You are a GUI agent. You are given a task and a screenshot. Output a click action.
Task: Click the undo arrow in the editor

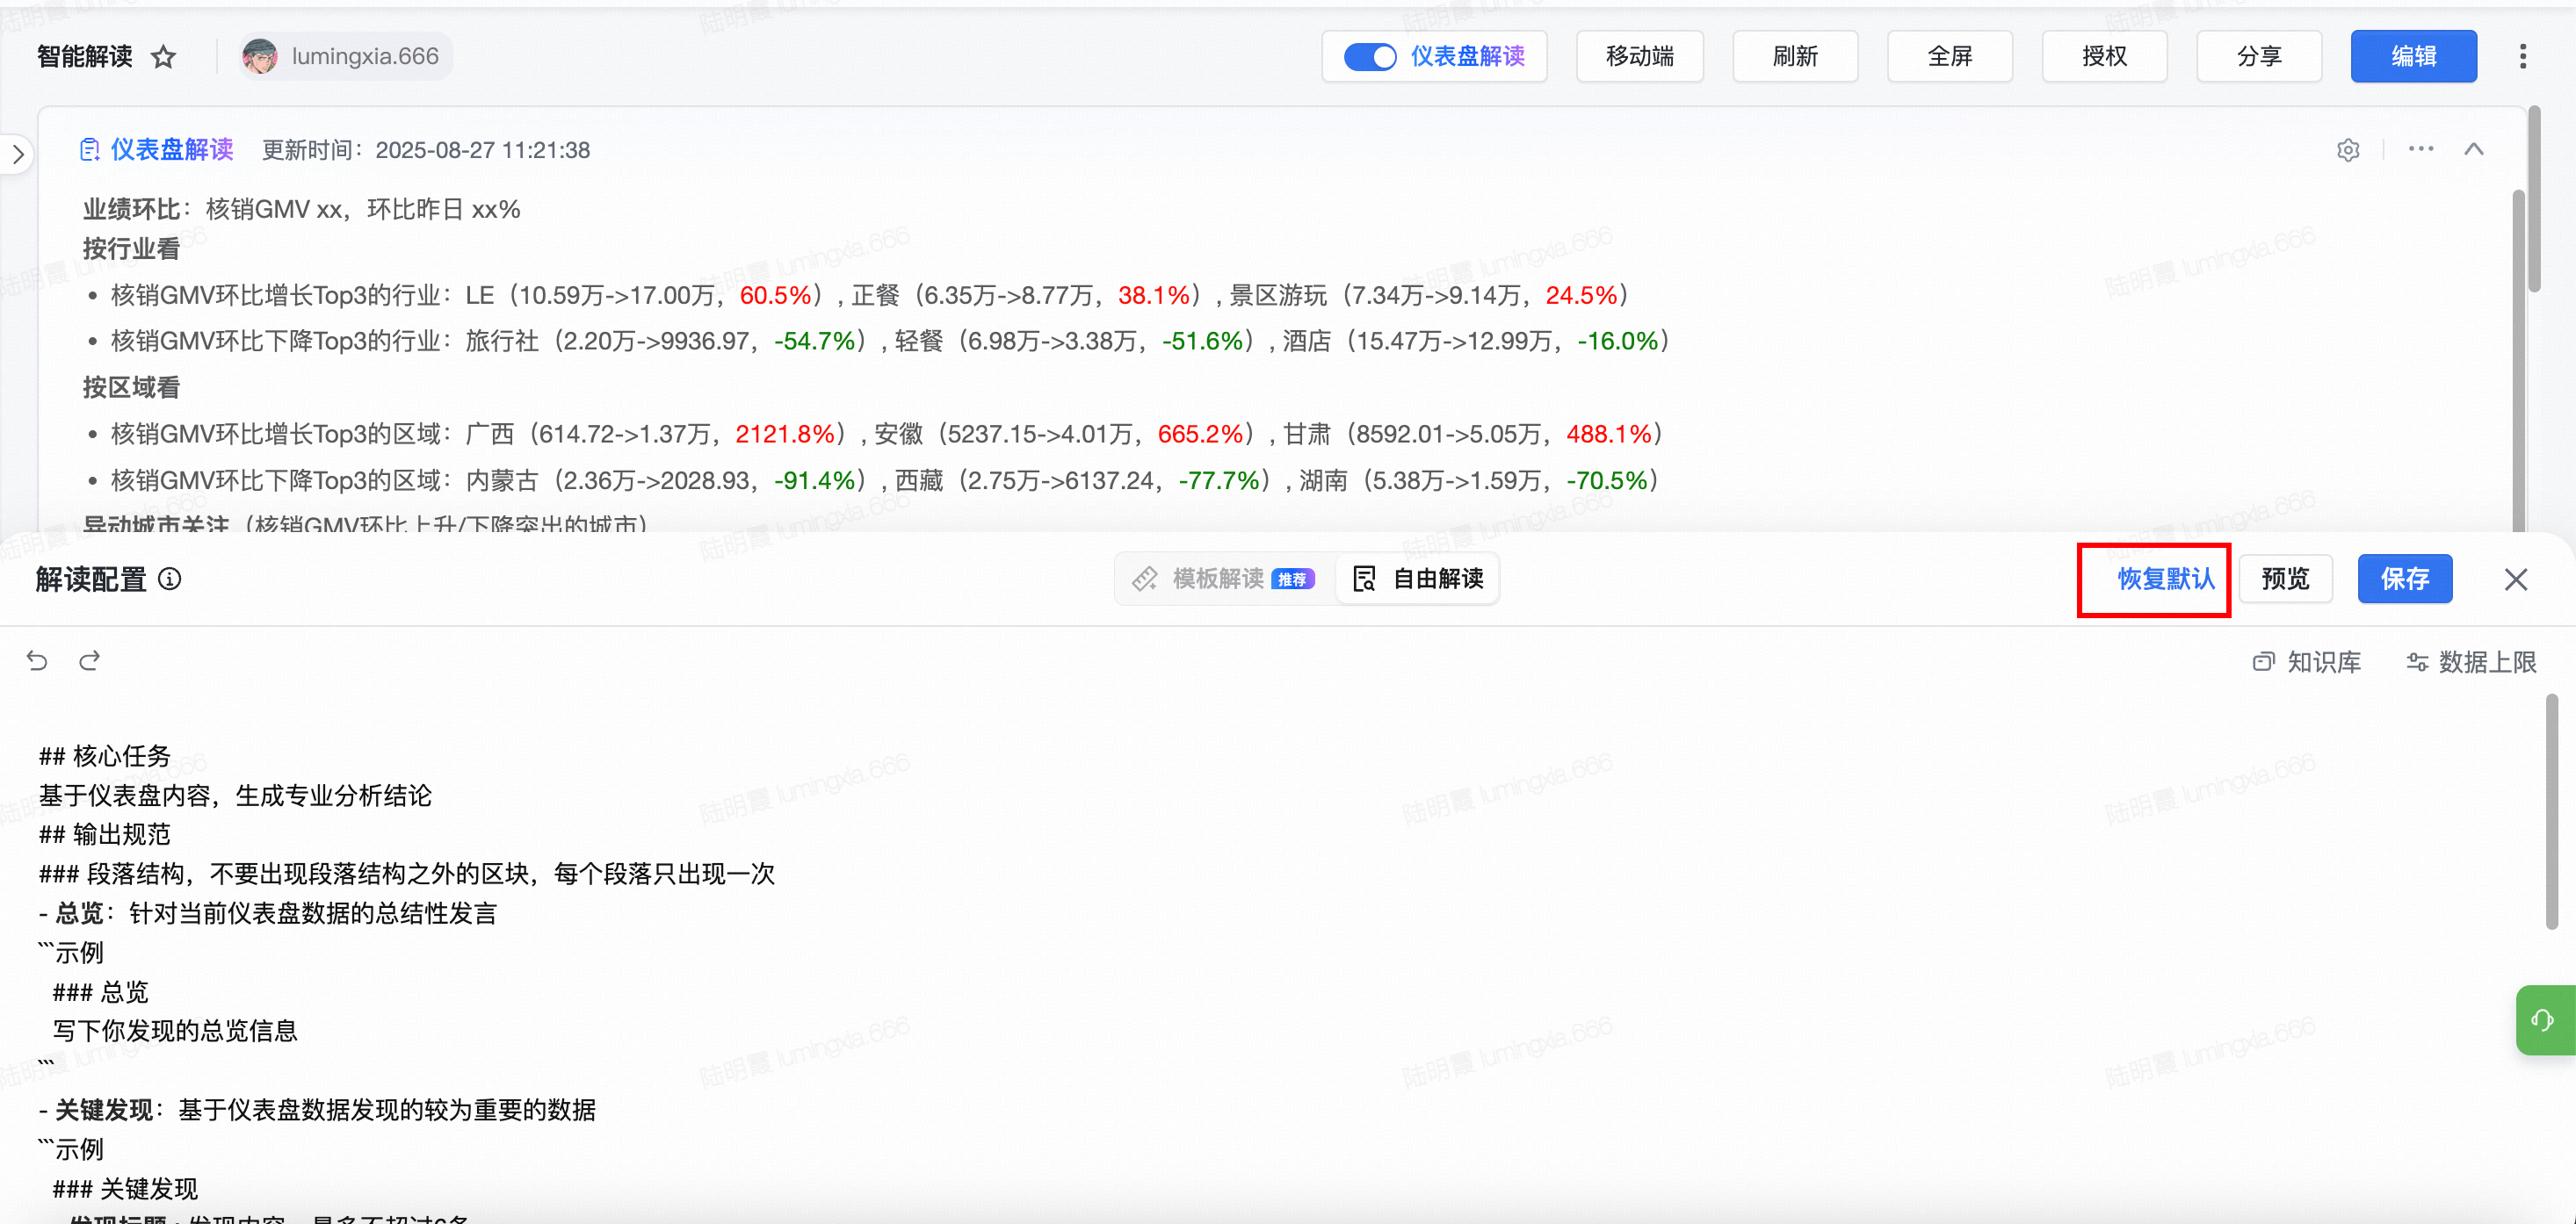pos(37,660)
